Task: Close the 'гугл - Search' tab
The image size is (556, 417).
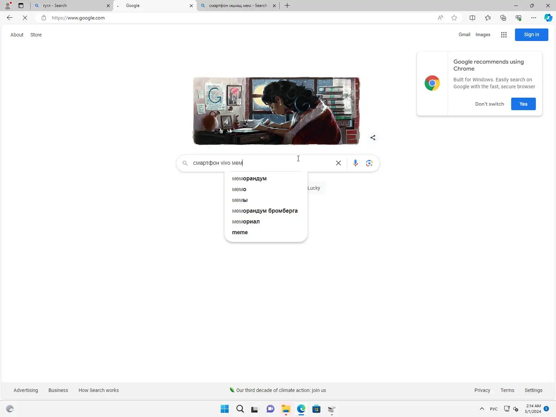Action: click(x=108, y=6)
